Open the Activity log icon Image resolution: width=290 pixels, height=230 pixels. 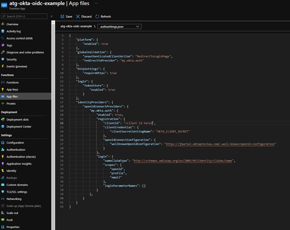click(3, 31)
